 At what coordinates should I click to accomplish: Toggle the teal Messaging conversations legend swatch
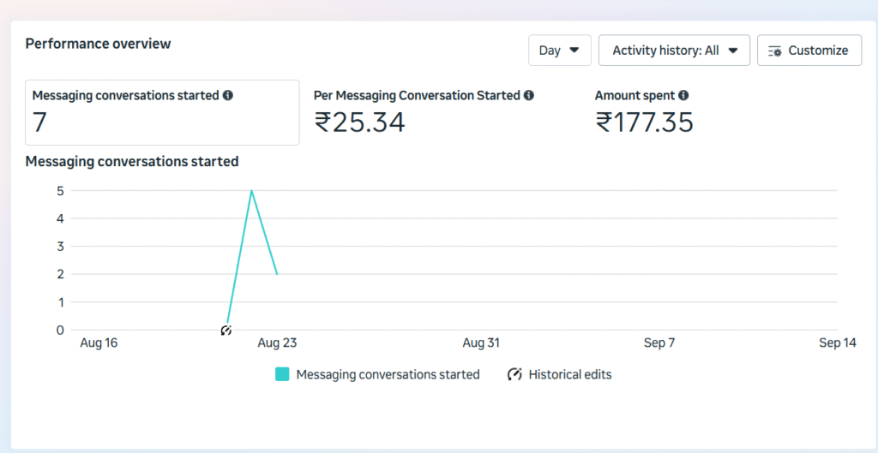tap(282, 374)
